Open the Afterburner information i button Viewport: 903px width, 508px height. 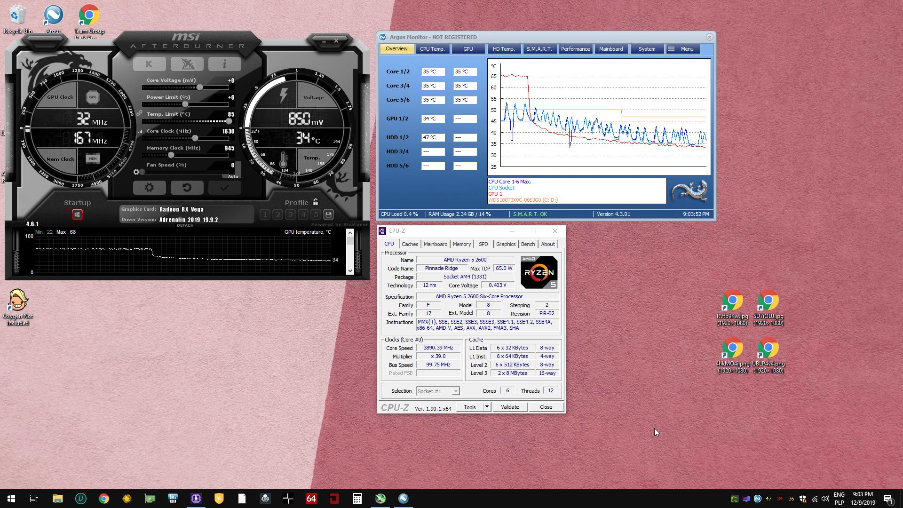point(224,64)
